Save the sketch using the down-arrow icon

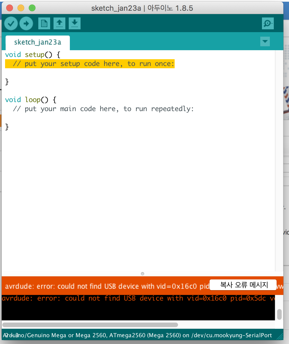click(74, 23)
